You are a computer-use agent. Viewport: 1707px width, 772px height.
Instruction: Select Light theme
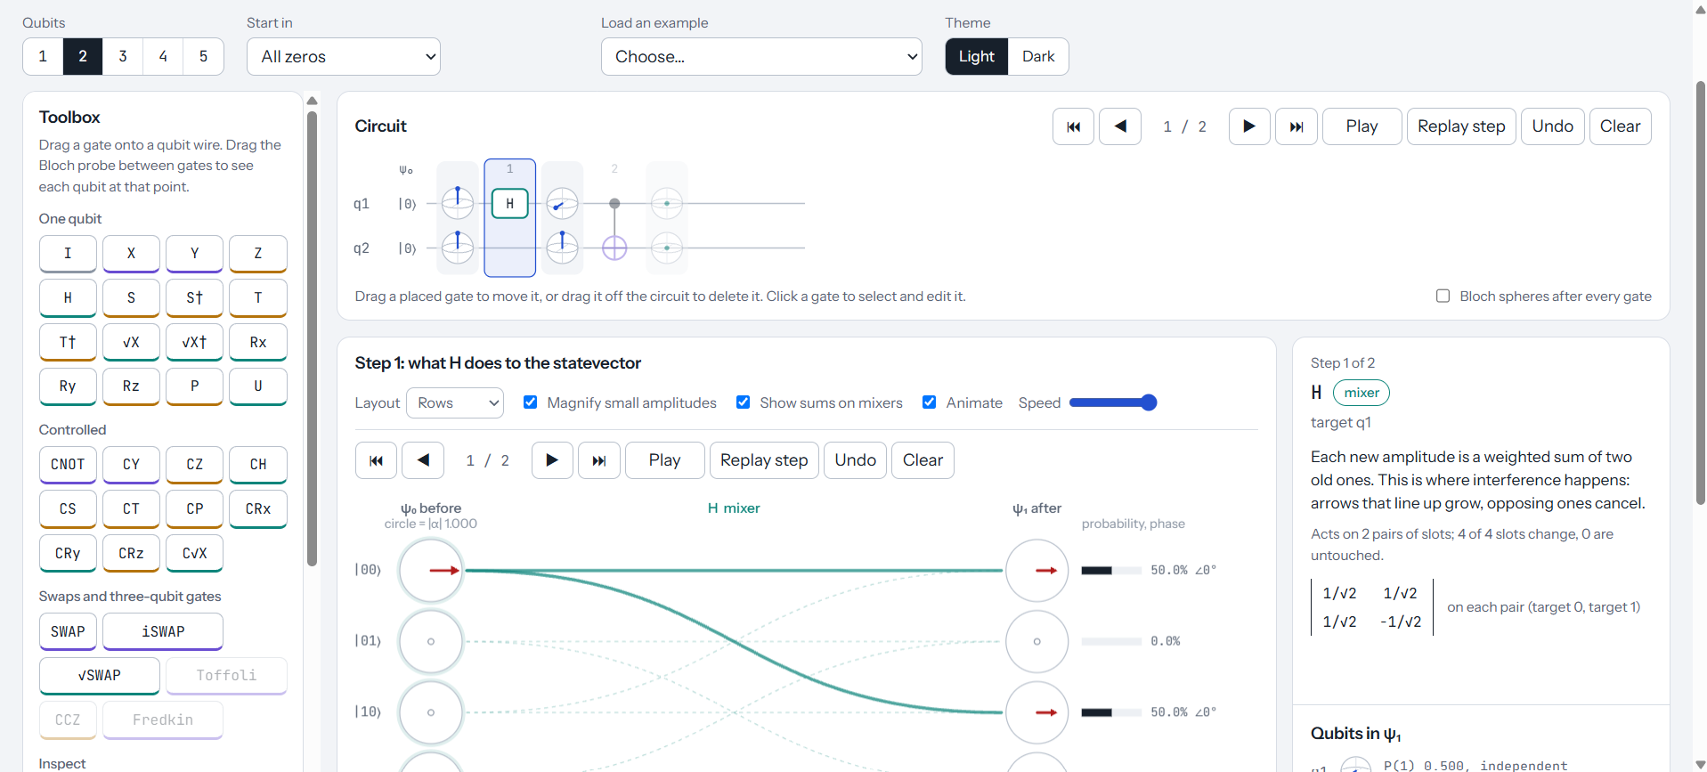(x=977, y=56)
